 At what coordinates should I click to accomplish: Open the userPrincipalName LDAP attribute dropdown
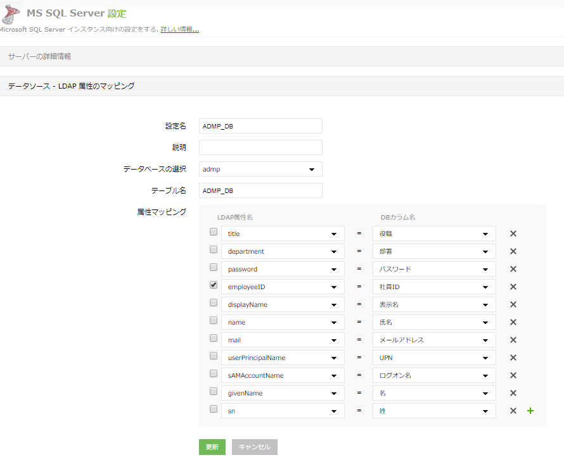[x=283, y=358]
